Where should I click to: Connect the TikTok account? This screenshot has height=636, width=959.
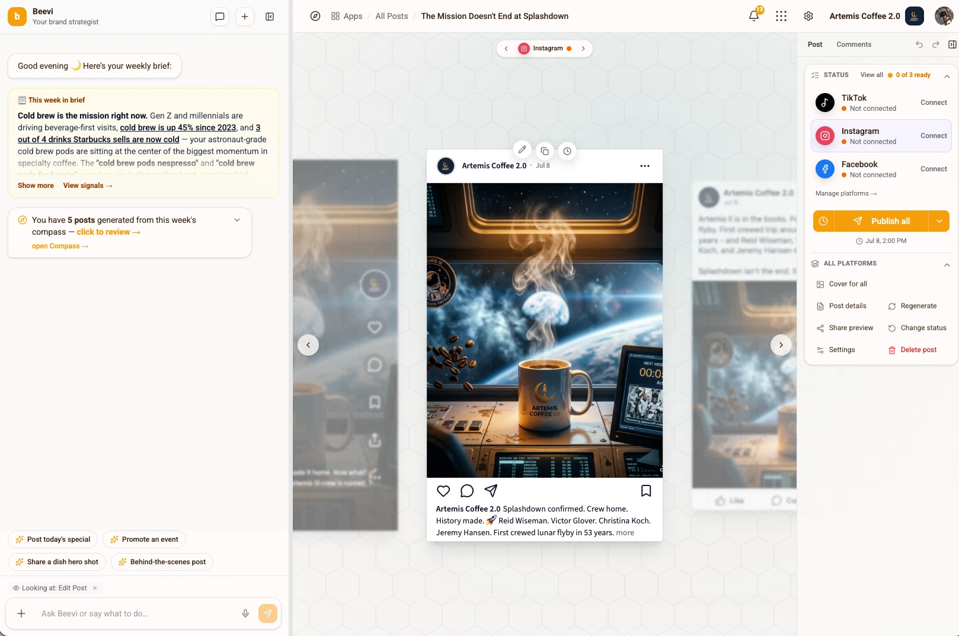coord(934,103)
